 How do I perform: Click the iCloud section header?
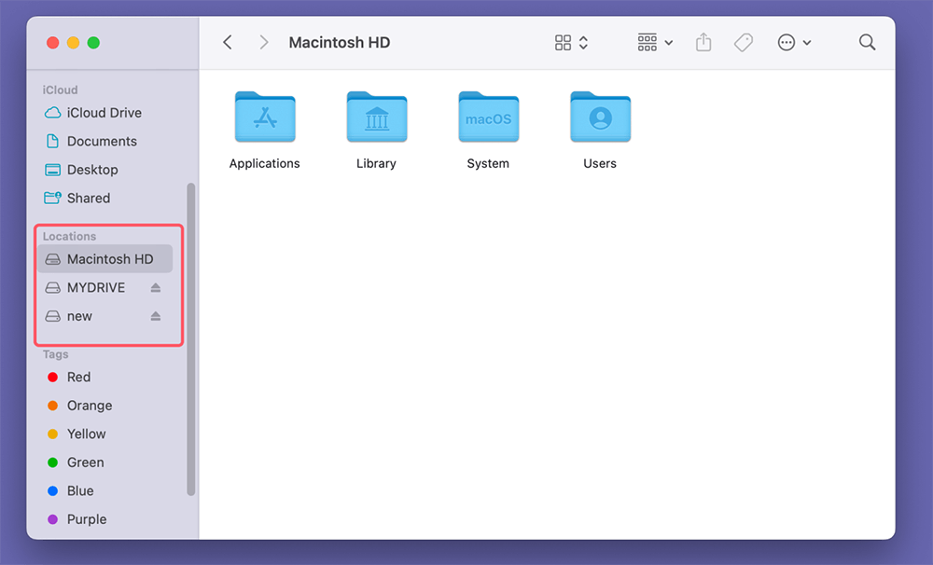pos(60,90)
